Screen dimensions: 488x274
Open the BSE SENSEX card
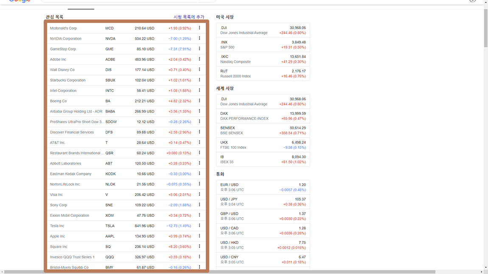click(x=263, y=130)
